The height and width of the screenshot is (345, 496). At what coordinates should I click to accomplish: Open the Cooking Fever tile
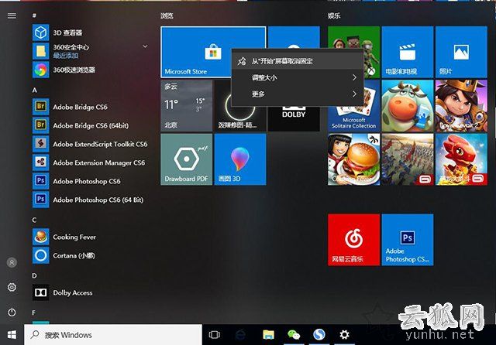point(353,159)
